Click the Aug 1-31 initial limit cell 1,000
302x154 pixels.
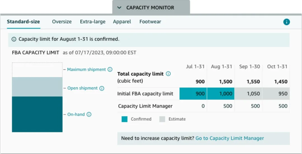tap(221, 94)
